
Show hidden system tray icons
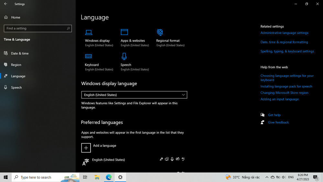[x=267, y=177]
